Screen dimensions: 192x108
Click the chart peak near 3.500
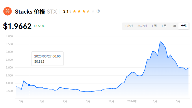click(160, 42)
